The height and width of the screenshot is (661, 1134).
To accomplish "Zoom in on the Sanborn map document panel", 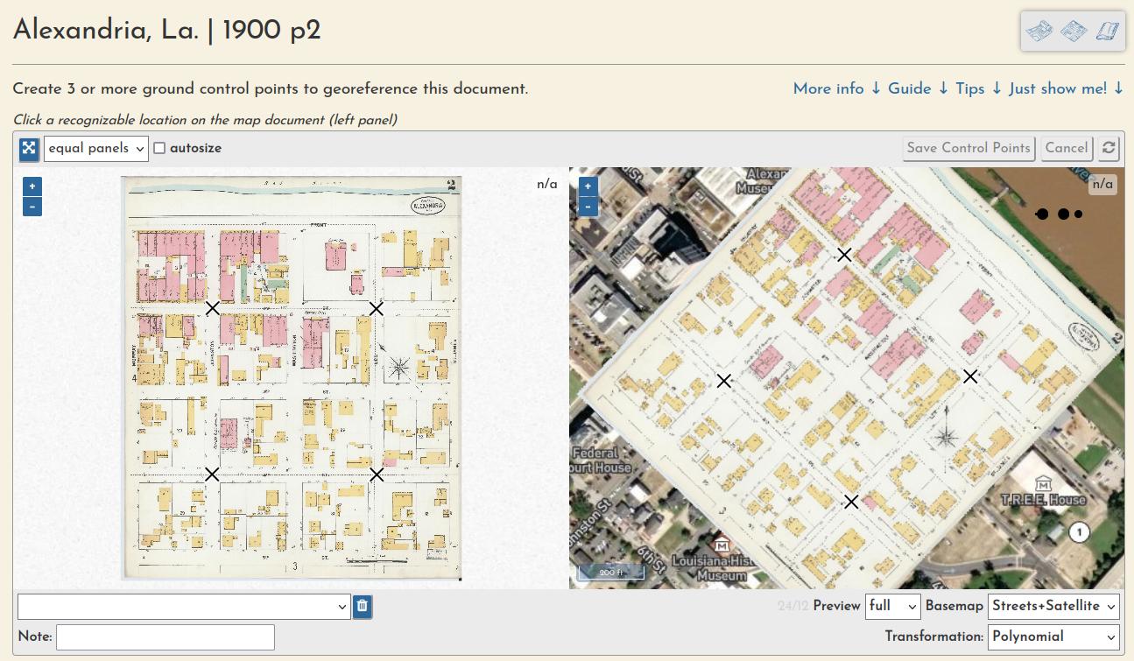I will [x=32, y=186].
